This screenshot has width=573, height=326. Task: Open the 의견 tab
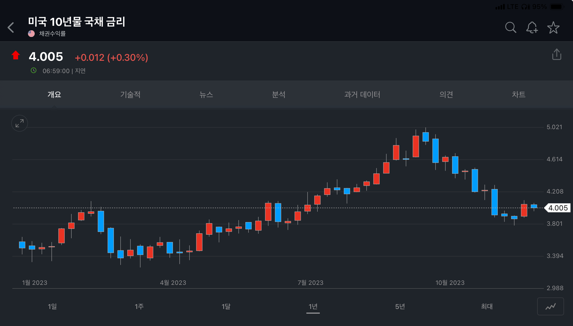pos(446,94)
